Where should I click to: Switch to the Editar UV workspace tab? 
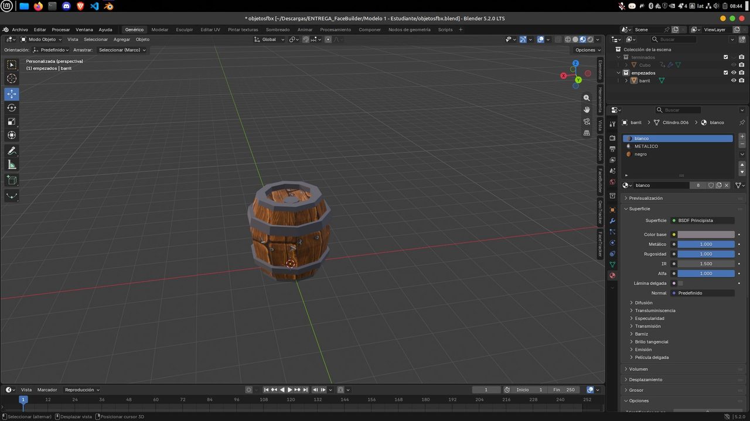click(x=210, y=29)
